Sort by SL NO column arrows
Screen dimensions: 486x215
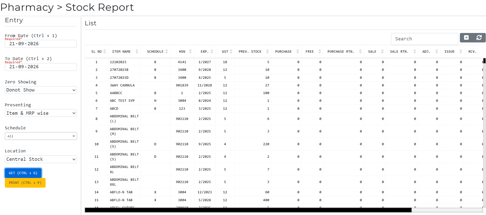pyautogui.click(x=104, y=51)
